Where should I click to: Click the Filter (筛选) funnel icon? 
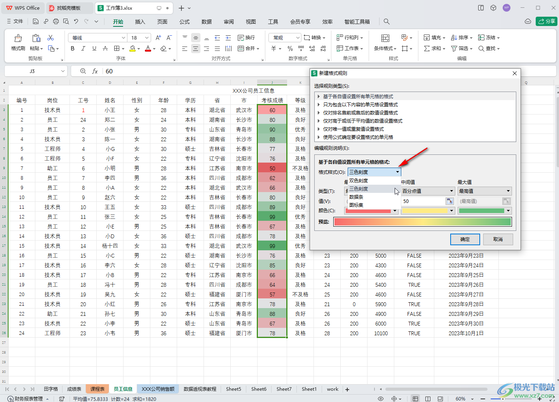point(454,49)
